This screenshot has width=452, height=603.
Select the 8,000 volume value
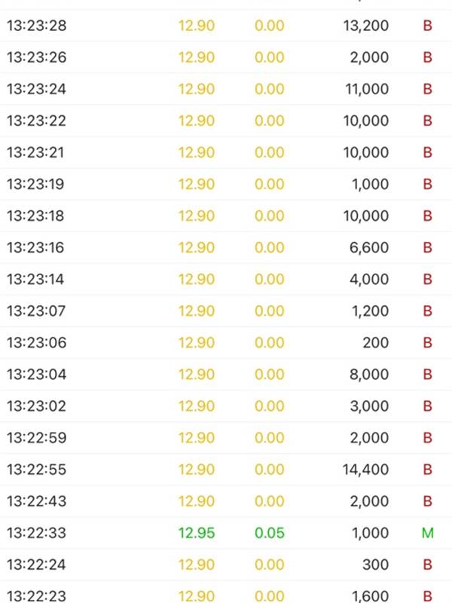pos(369,375)
